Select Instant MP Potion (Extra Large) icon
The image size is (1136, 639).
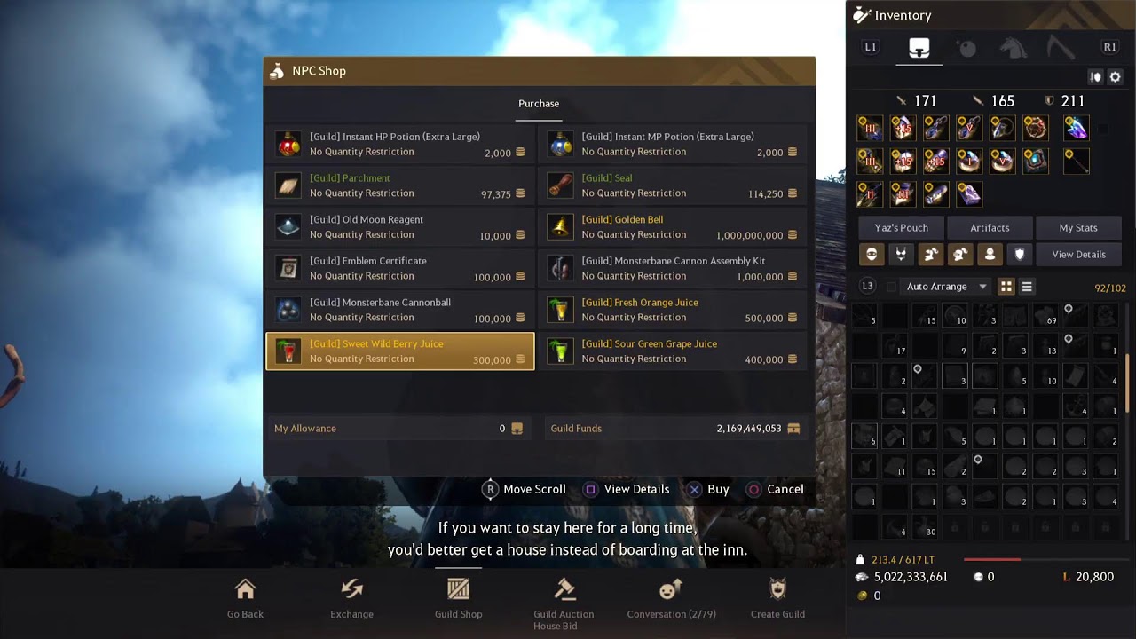click(559, 144)
